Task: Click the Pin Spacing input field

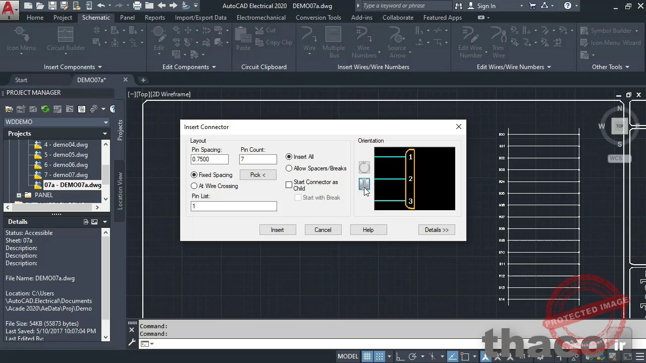Action: (209, 159)
